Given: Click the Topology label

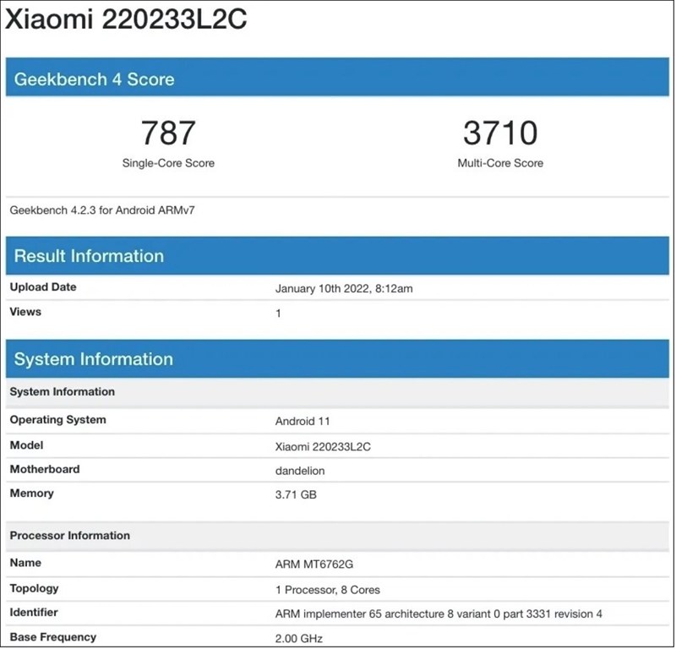Looking at the screenshot, I should coord(34,589).
